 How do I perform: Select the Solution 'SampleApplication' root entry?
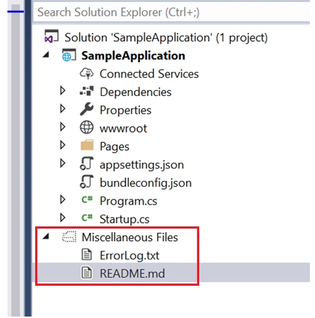click(166, 37)
